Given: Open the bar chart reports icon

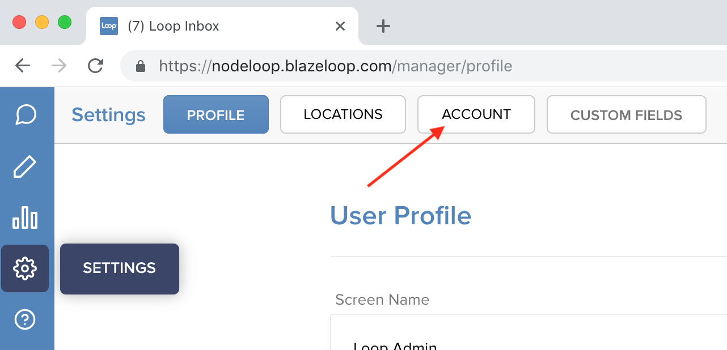Looking at the screenshot, I should (x=25, y=217).
